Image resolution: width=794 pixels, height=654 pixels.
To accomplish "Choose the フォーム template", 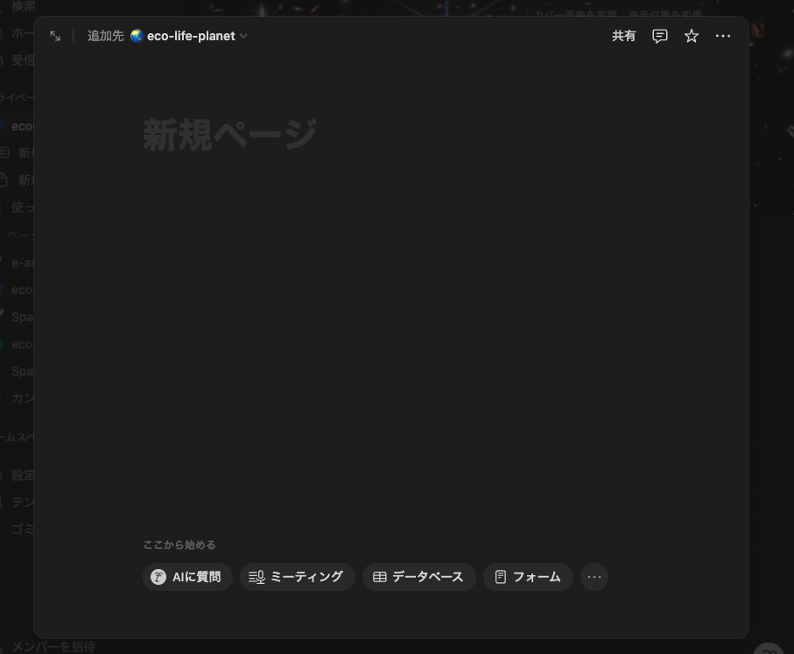I will pos(528,577).
